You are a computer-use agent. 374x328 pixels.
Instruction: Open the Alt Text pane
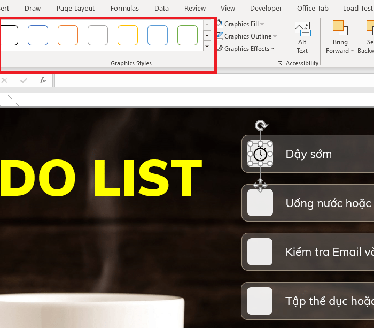point(302,37)
